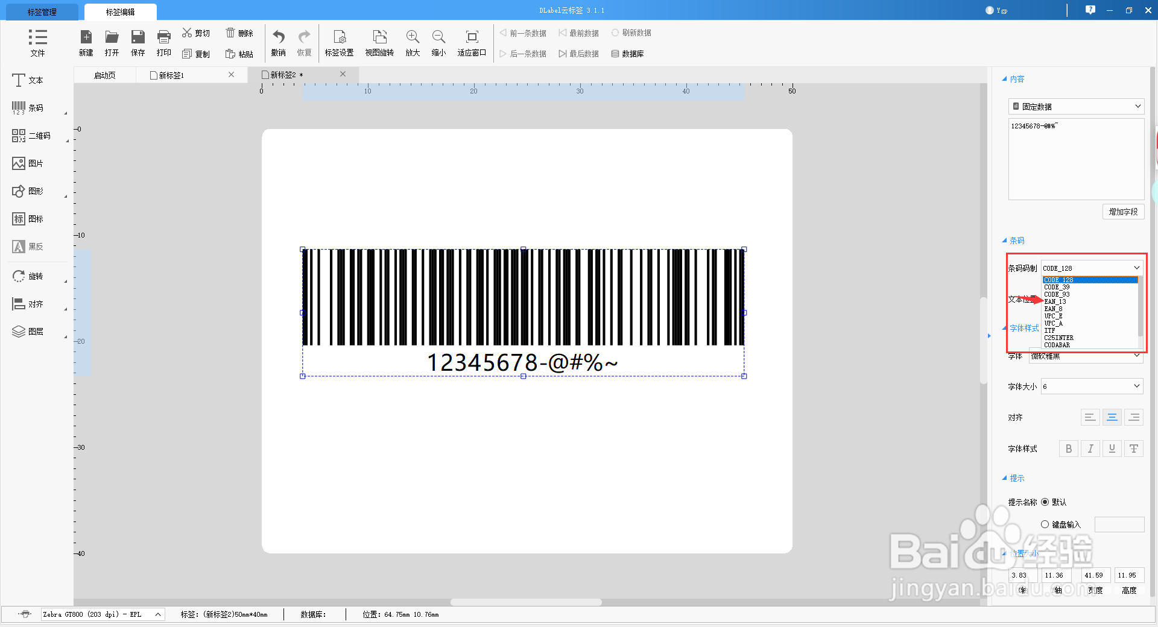Create a new label with 新建
Viewport: 1158px width, 627px height.
(86, 43)
